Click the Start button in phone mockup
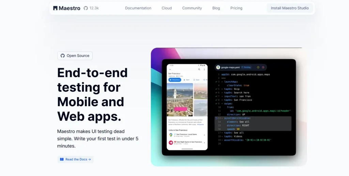349x176 pixels. 186,80
